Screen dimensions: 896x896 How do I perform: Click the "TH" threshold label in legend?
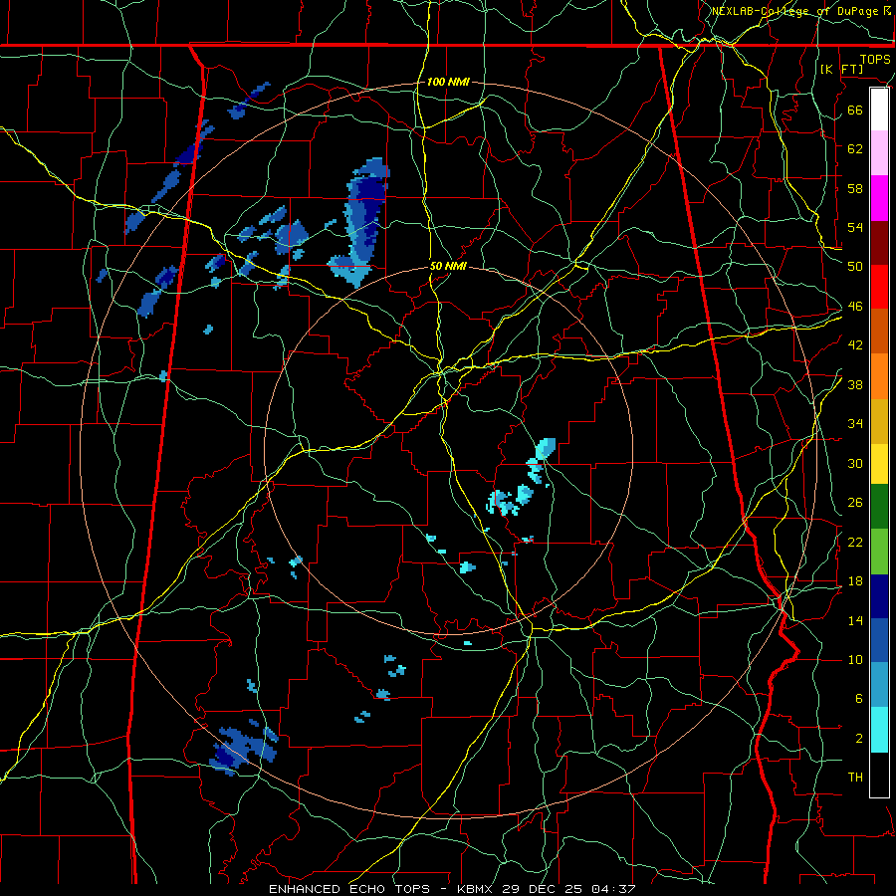[855, 777]
